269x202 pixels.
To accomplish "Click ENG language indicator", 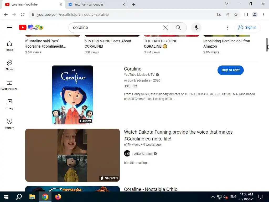I will tap(233, 197).
